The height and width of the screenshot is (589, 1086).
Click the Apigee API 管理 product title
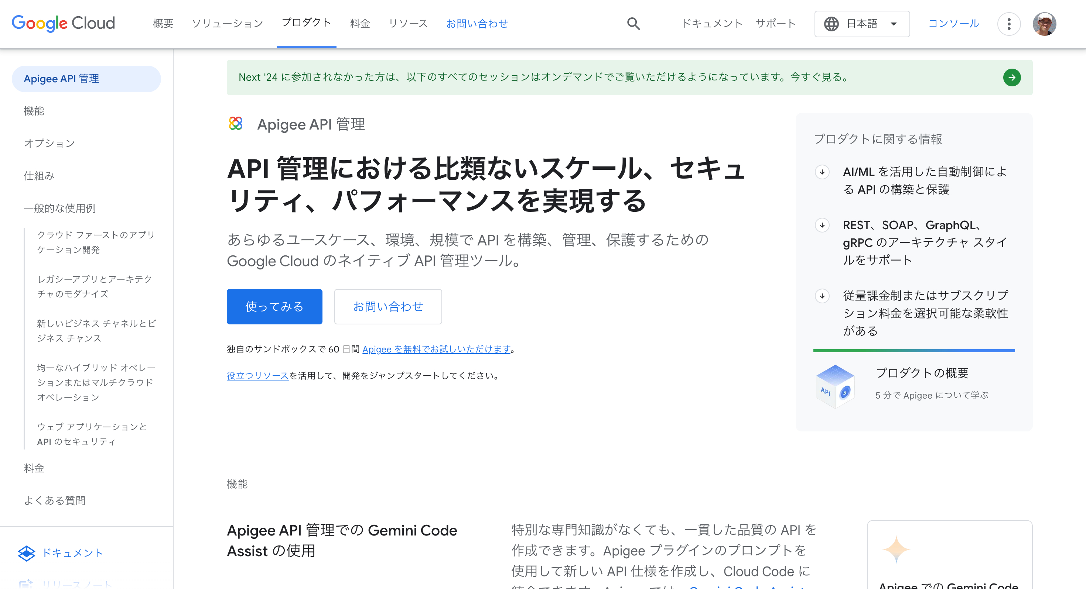click(x=311, y=124)
